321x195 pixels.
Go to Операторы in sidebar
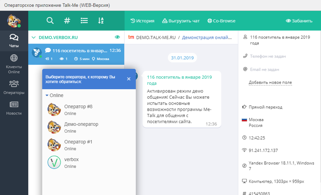(14, 88)
